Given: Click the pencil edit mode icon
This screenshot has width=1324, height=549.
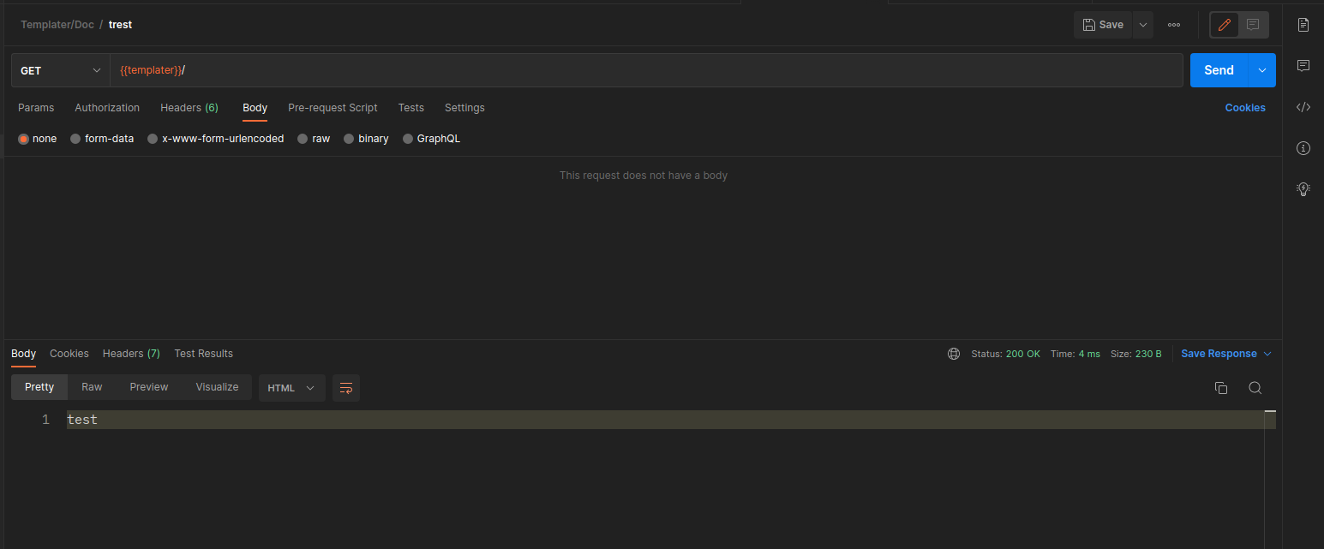Looking at the screenshot, I should (x=1224, y=25).
